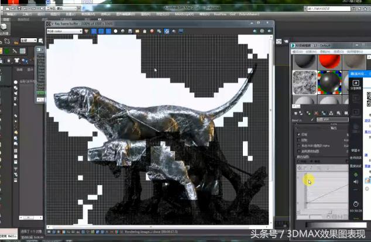Reset map with red X icon
The image size is (371, 242).
pos(317,113)
